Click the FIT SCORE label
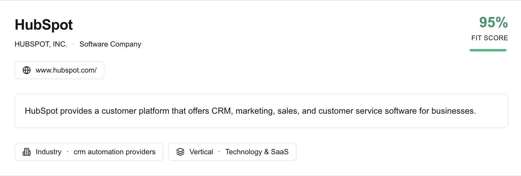 click(490, 38)
